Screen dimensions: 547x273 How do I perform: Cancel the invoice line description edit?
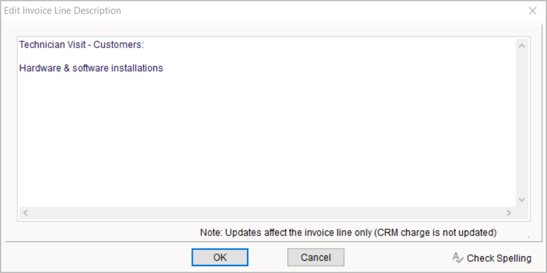click(316, 257)
